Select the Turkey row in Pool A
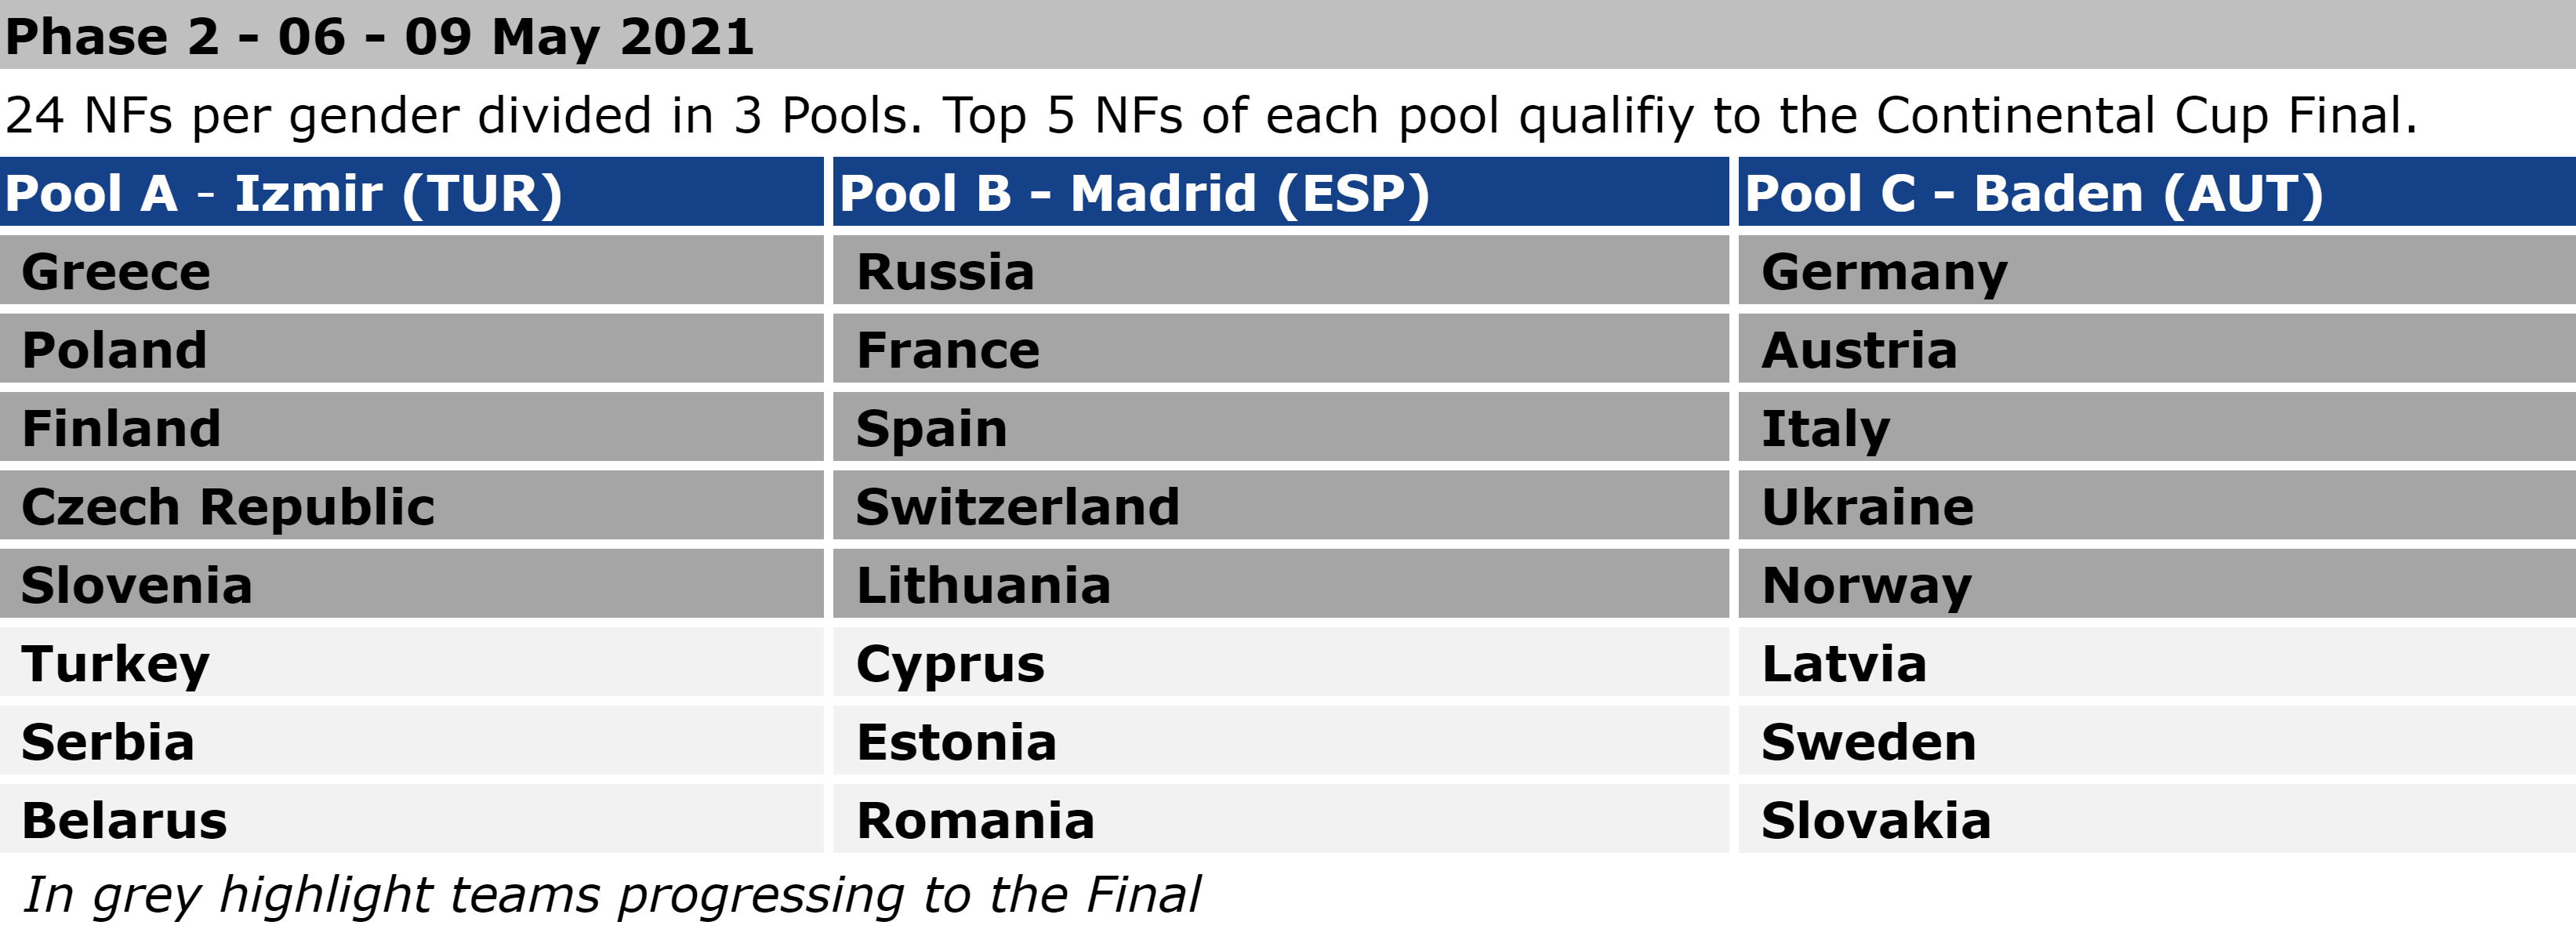2576x929 pixels. tap(411, 662)
